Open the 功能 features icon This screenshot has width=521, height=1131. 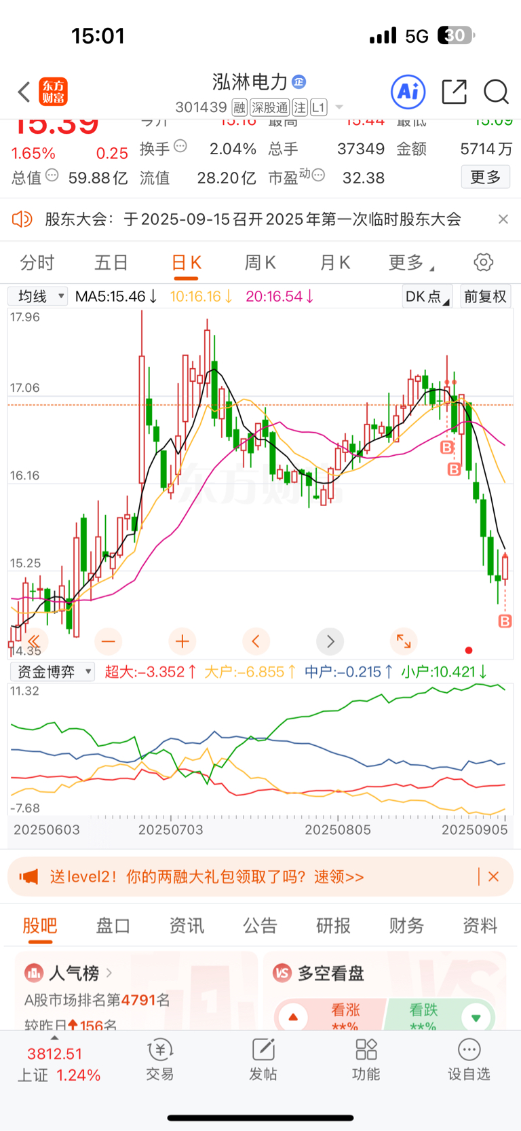coord(366,1060)
